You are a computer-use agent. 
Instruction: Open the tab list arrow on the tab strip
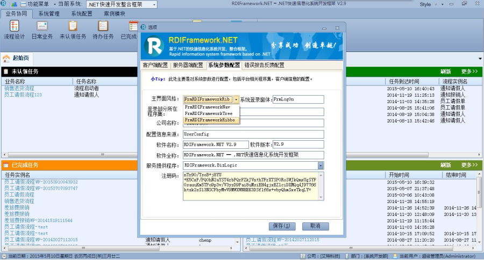point(480,59)
